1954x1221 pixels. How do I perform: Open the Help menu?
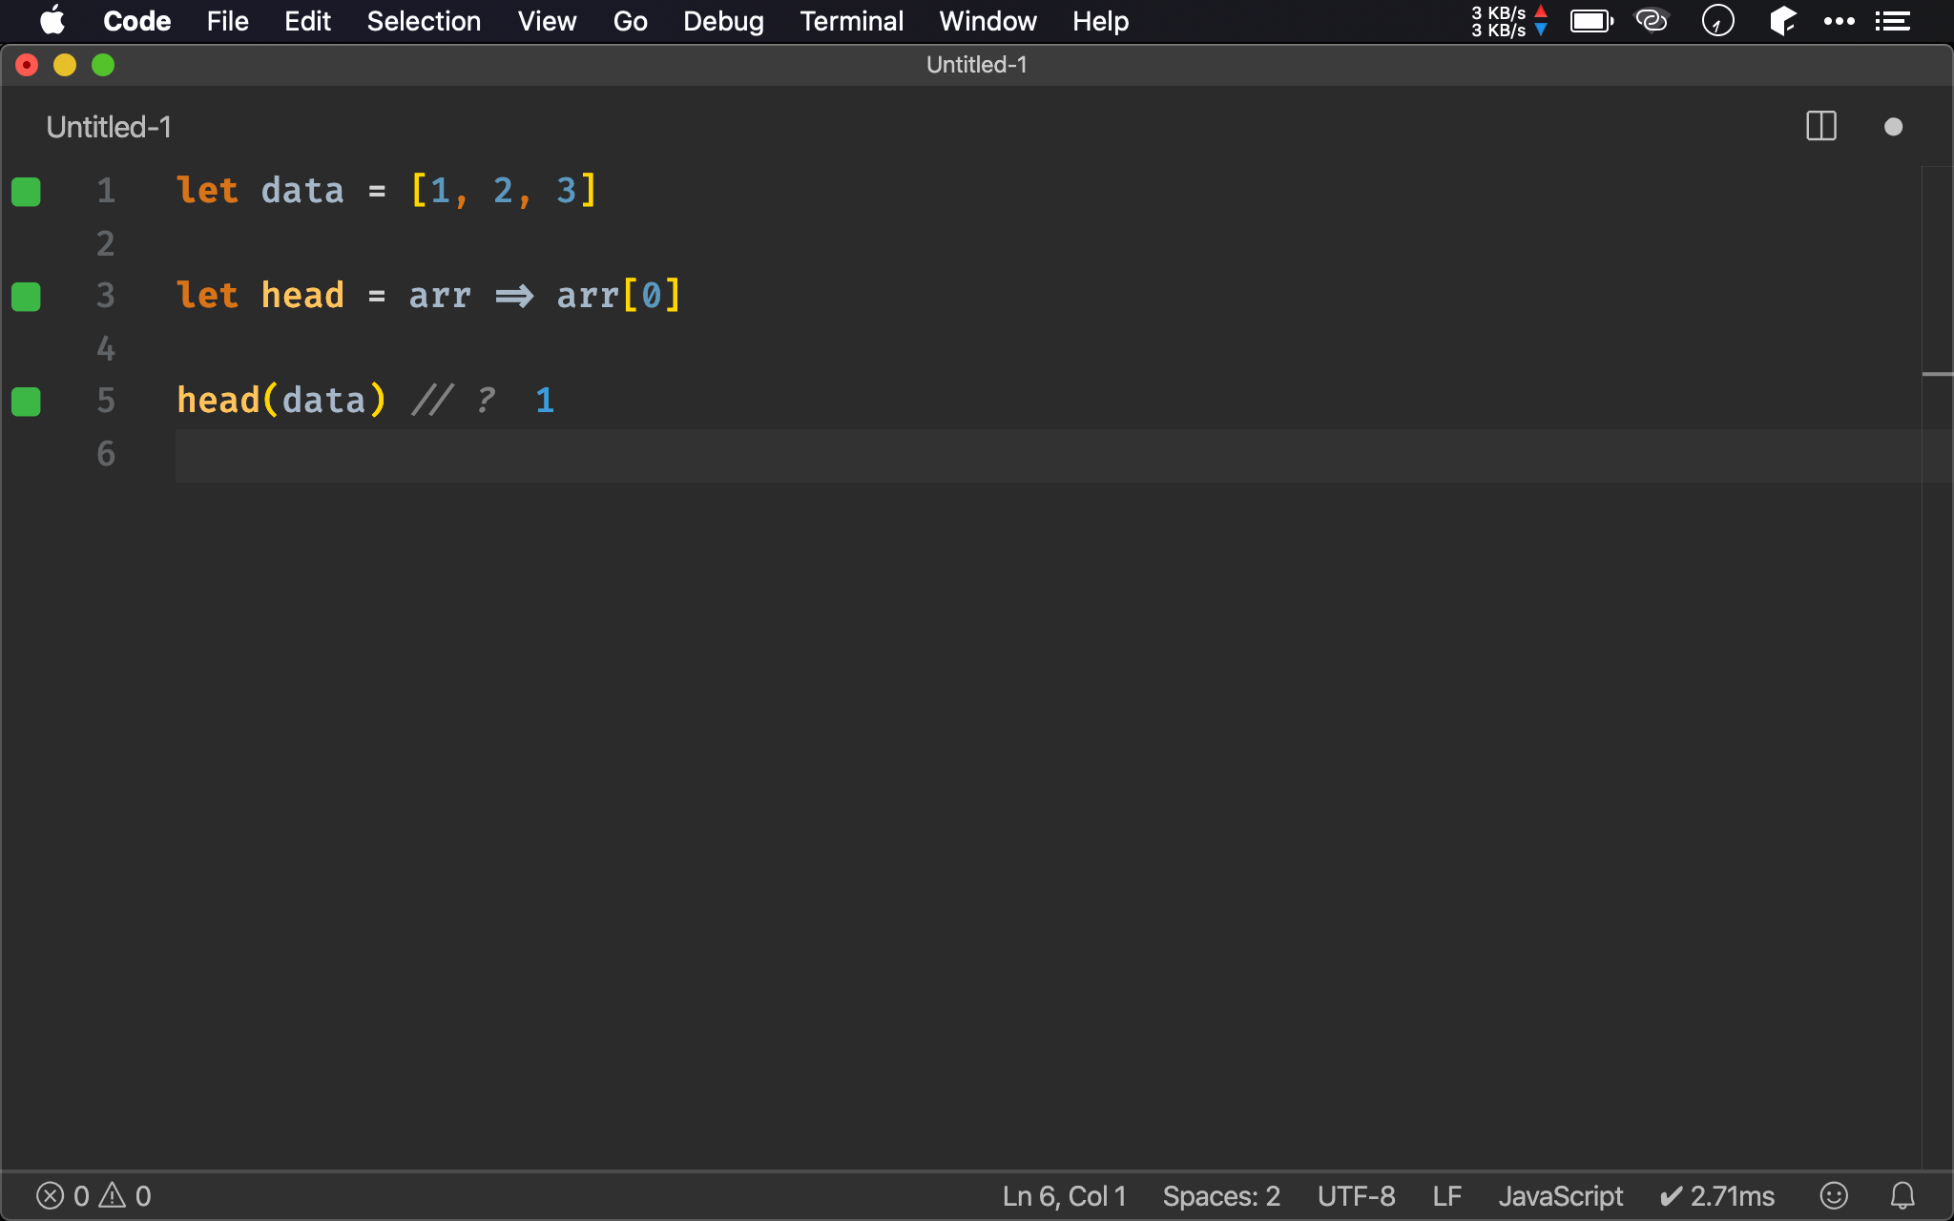(1100, 21)
